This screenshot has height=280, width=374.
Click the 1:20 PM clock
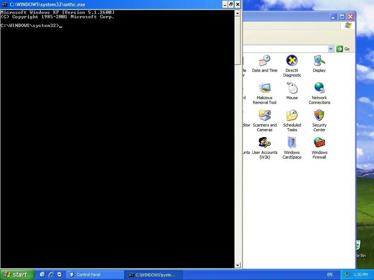[360, 275]
